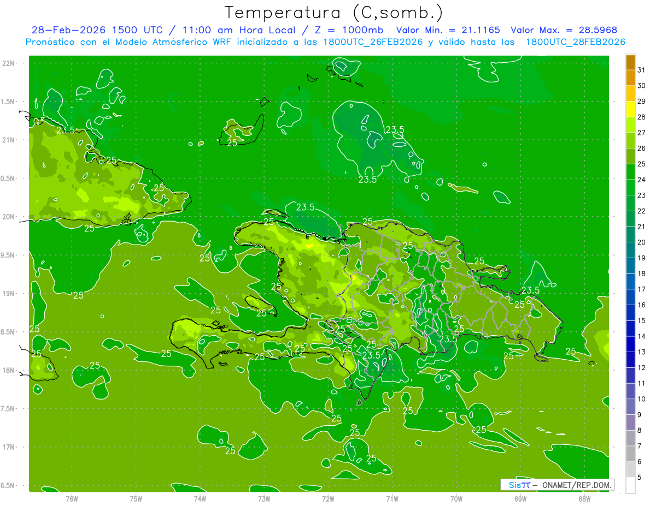The width and height of the screenshot is (656, 506).
Task: Click the number 5 on the color scale
Action: [x=640, y=477]
